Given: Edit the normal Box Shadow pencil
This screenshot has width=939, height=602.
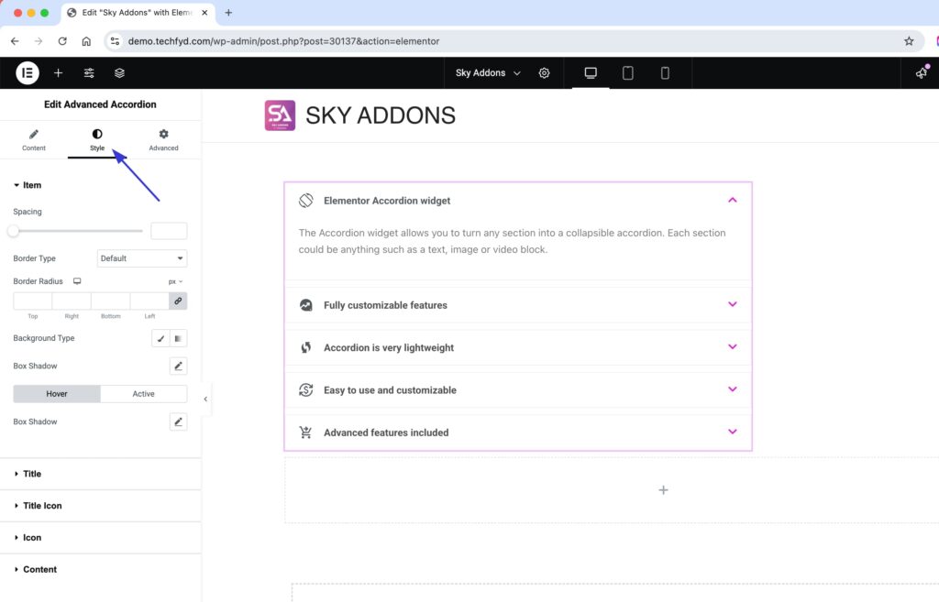Looking at the screenshot, I should pos(179,367).
